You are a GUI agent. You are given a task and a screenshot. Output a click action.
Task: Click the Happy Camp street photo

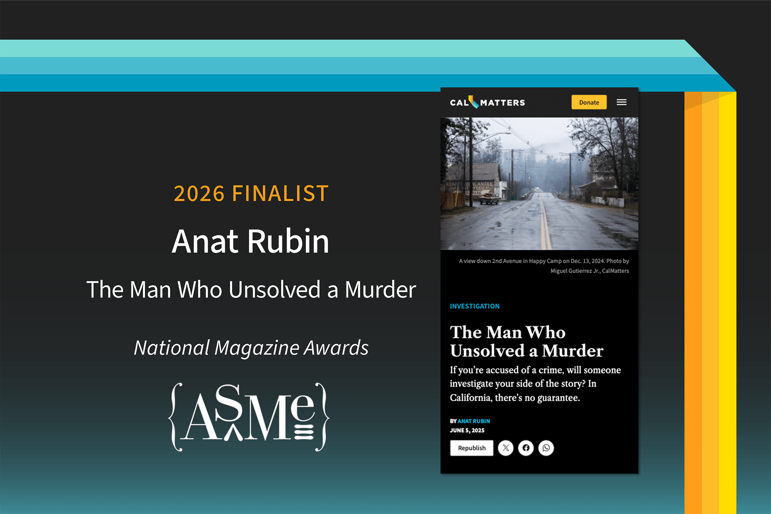tap(539, 184)
